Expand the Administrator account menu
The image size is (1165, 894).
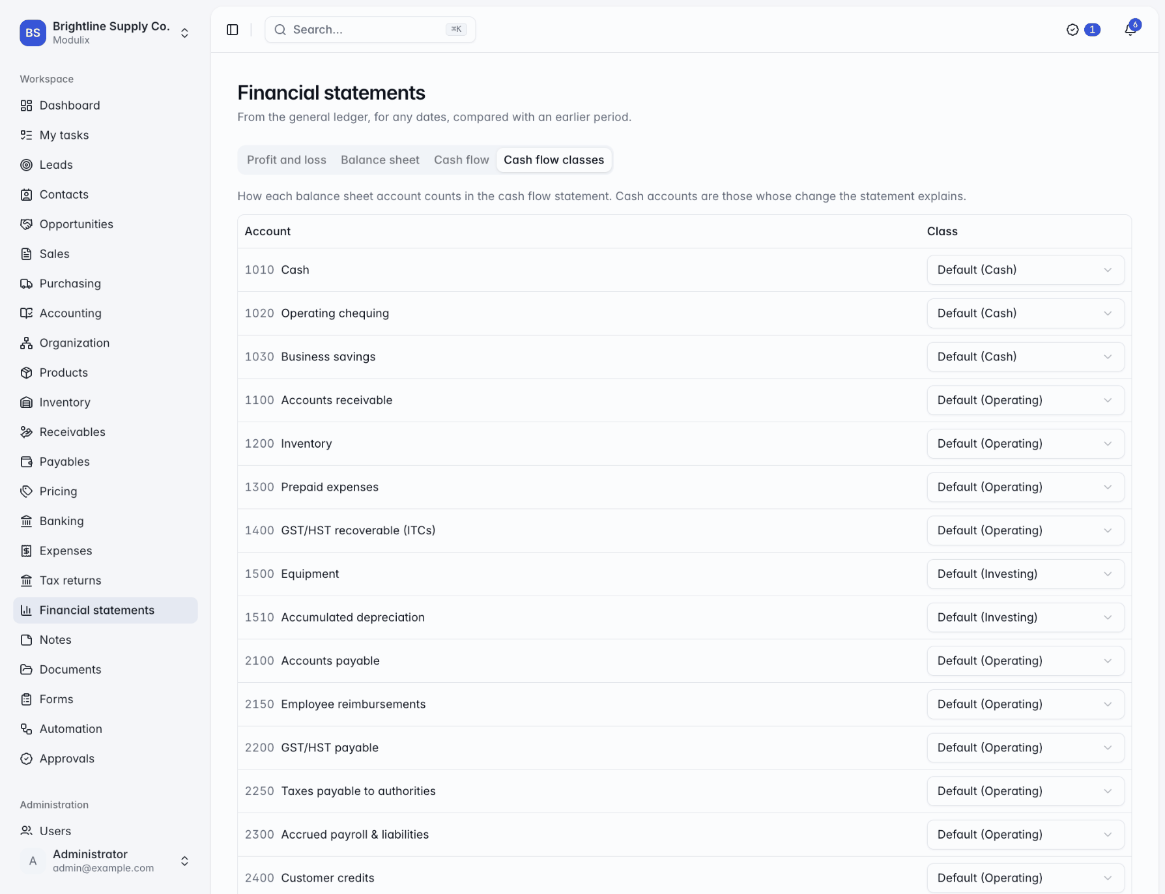click(106, 861)
